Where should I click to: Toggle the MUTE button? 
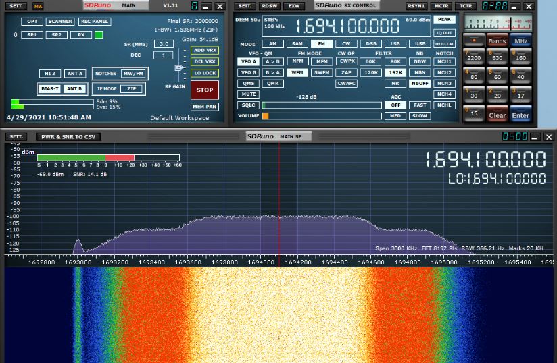[x=248, y=94]
